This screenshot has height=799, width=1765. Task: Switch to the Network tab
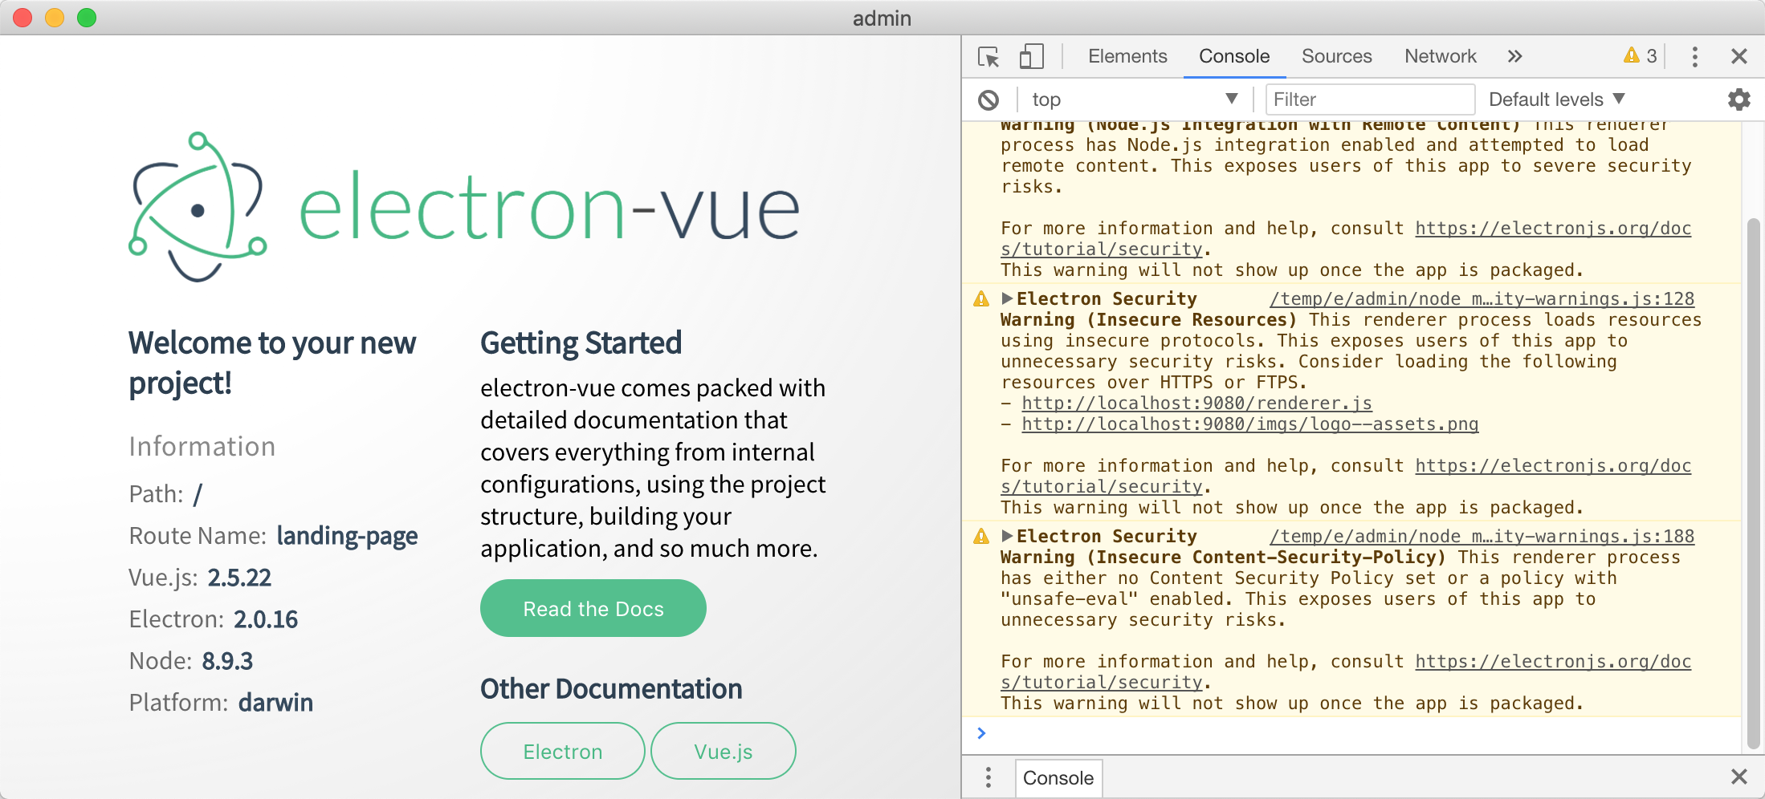[x=1440, y=57]
